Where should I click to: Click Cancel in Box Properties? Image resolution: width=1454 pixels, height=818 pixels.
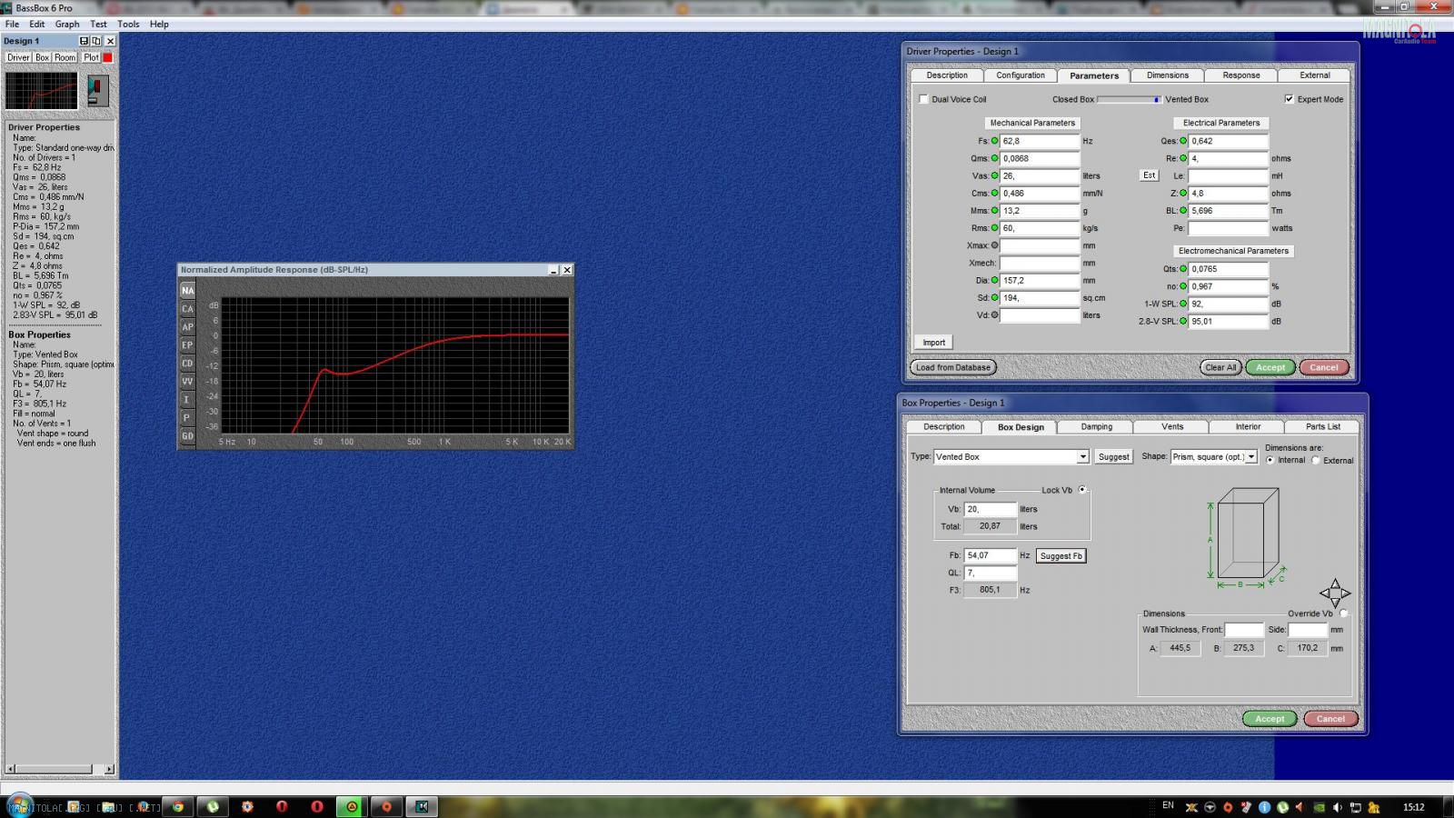point(1330,719)
